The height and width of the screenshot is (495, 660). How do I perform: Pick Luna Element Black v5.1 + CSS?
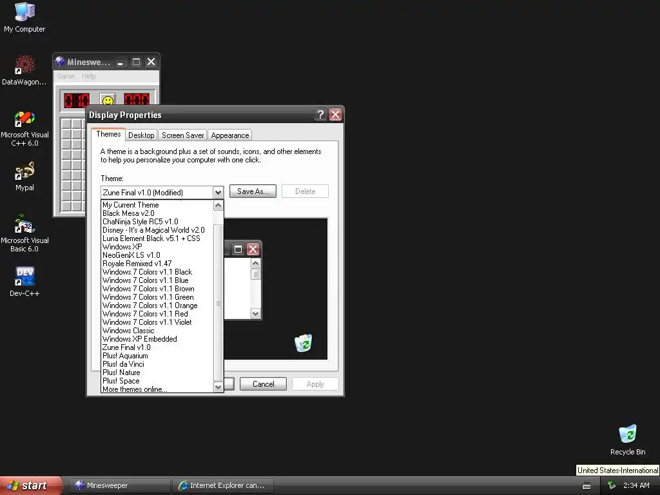(157, 238)
